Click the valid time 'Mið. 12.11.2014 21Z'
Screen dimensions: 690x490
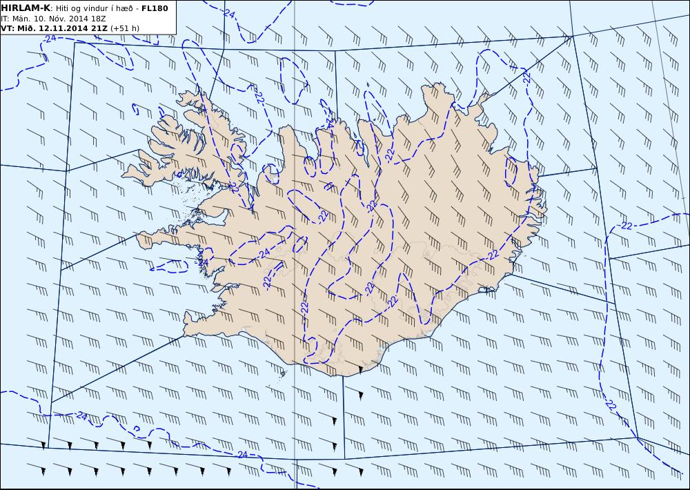click(61, 28)
